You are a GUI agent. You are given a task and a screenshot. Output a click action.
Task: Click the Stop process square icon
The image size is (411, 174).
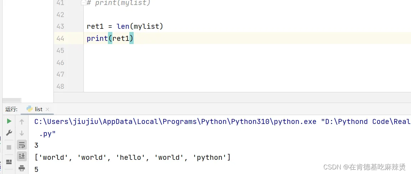pos(9,147)
